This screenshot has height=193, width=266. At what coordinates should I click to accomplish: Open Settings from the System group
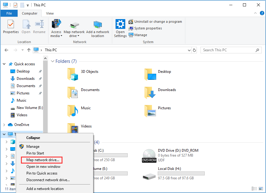(120, 27)
